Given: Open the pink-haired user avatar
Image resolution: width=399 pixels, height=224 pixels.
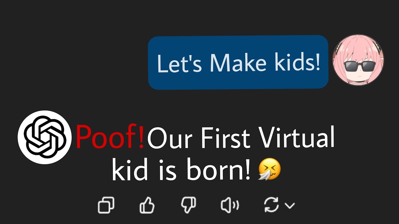Looking at the screenshot, I should click(x=358, y=60).
